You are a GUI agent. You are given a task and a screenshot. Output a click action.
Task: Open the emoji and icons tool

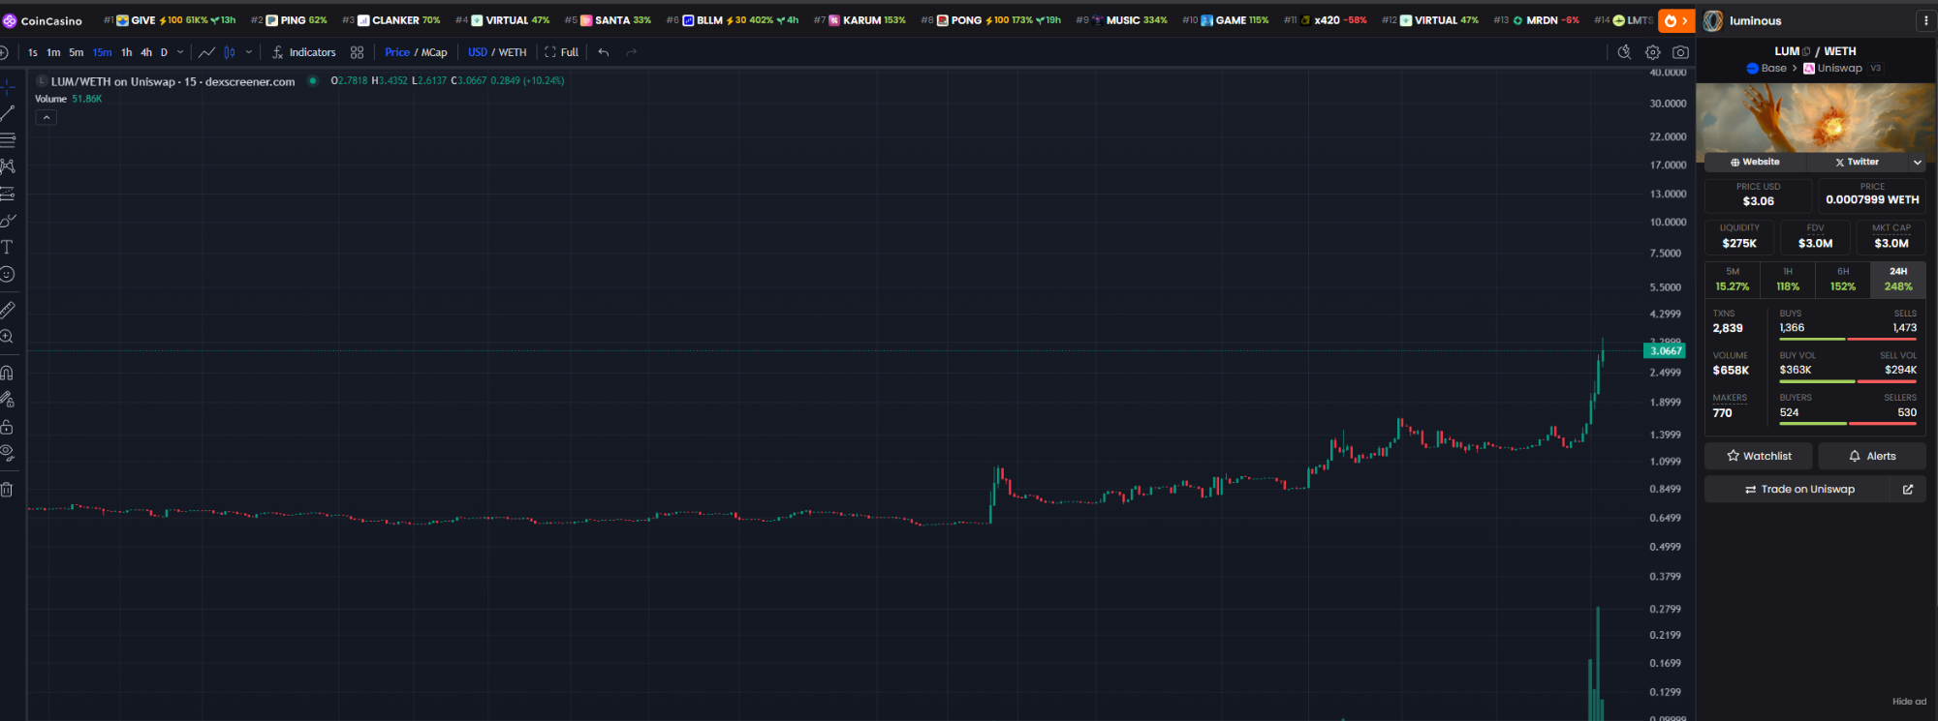(x=8, y=274)
